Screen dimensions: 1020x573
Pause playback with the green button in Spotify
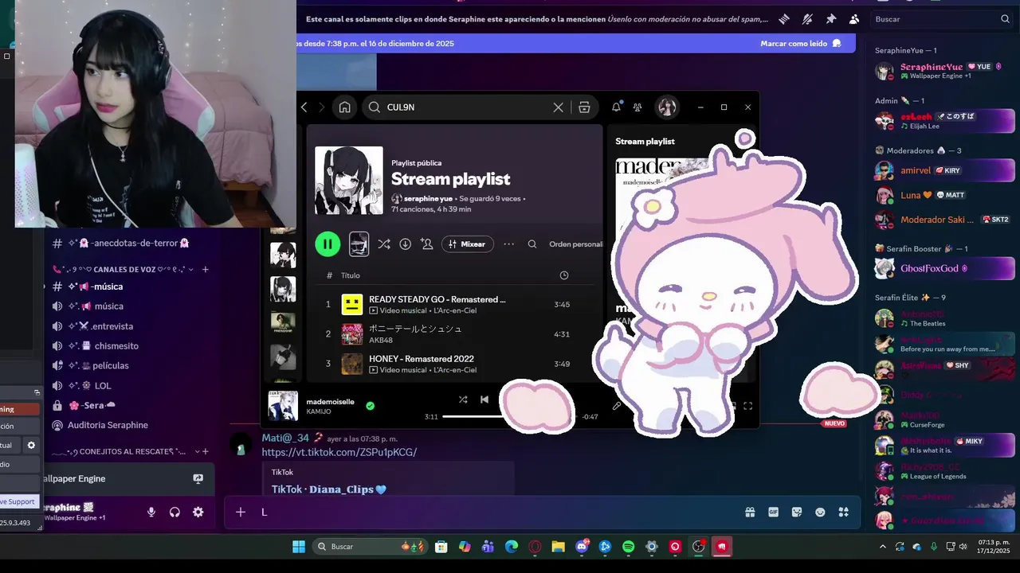pyautogui.click(x=328, y=244)
